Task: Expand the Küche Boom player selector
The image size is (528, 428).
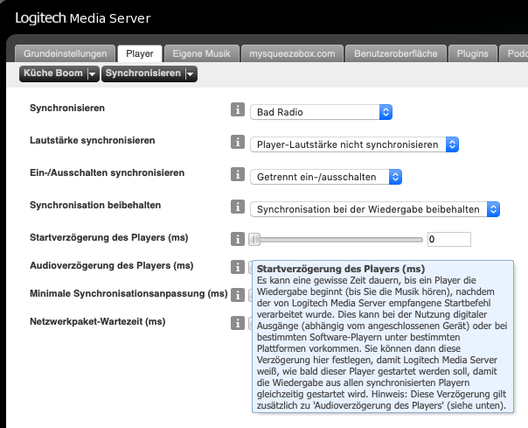Action: click(x=60, y=74)
